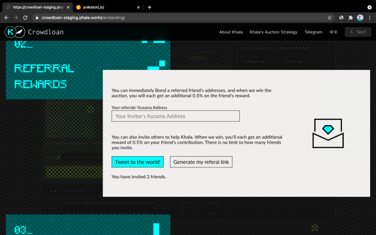
Task: Open the Chrome three-dot menu
Action: pos(370,18)
